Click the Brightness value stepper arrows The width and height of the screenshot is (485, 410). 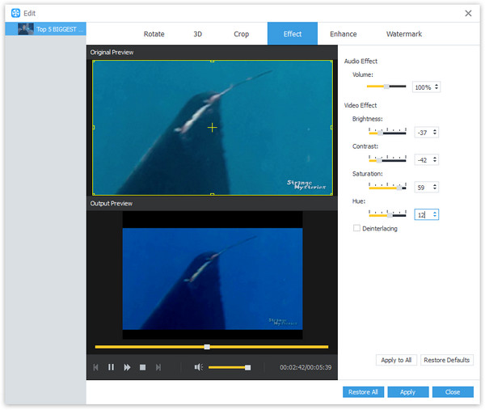(x=435, y=132)
